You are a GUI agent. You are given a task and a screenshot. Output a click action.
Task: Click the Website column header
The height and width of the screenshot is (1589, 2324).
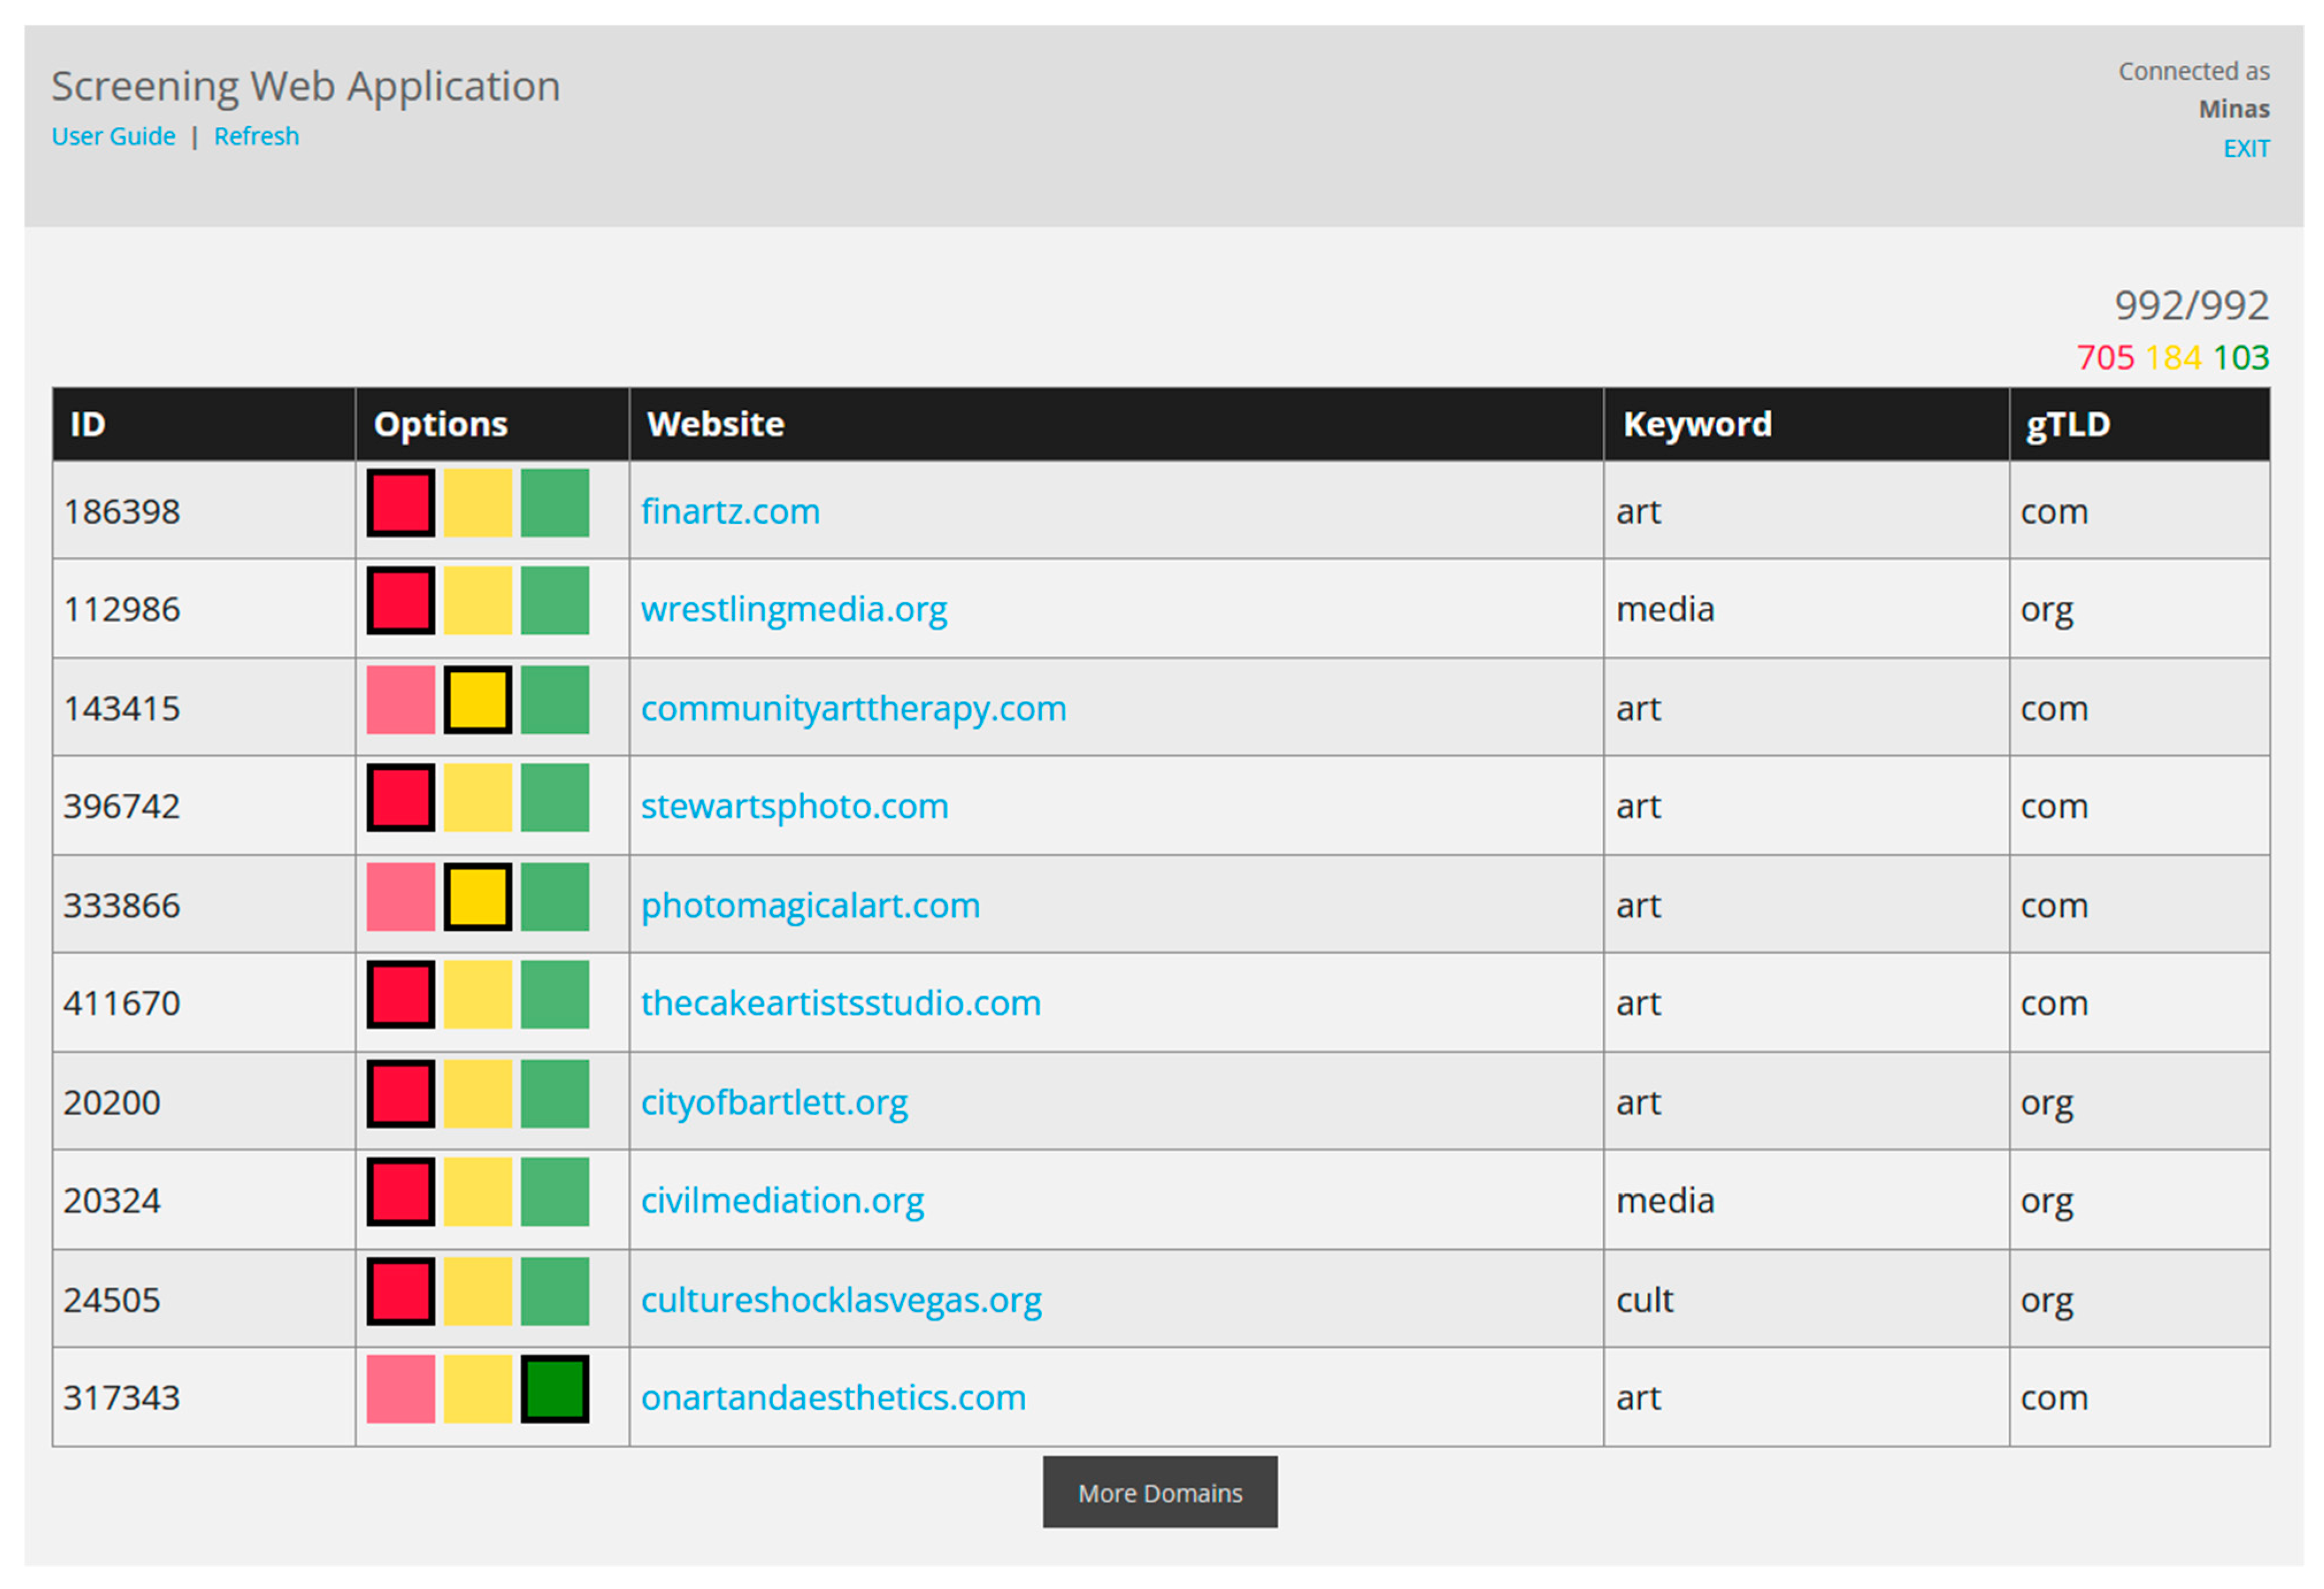tap(715, 424)
